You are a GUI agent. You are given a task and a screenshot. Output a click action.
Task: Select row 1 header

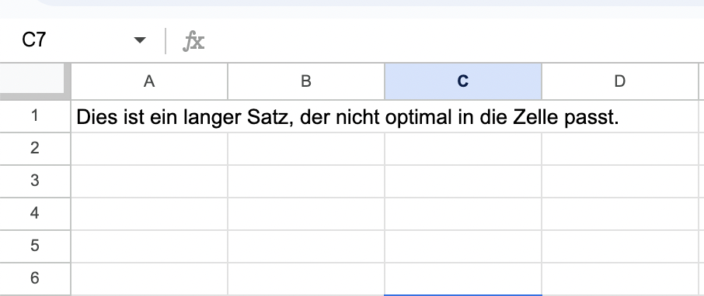click(35, 116)
